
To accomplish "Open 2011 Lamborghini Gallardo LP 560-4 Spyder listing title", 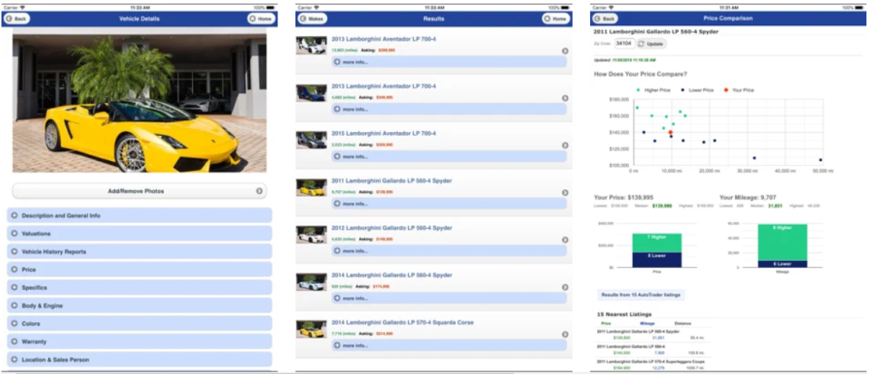I will tap(391, 180).
